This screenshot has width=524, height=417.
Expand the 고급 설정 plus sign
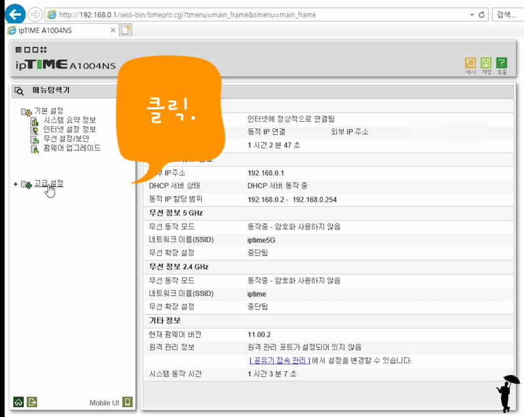tap(15, 185)
